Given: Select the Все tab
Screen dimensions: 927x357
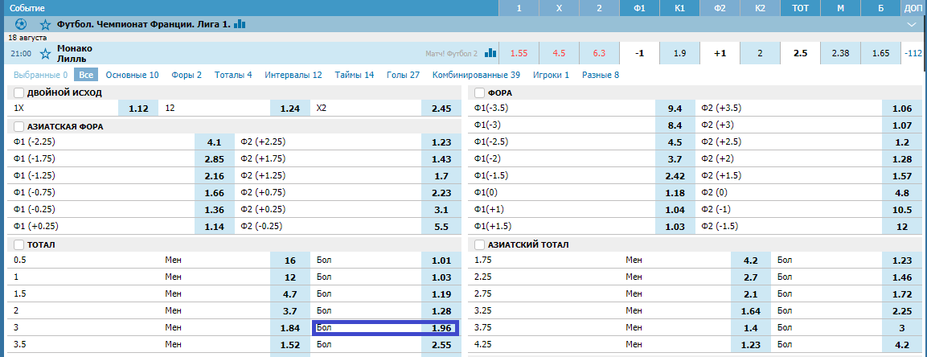Looking at the screenshot, I should pos(86,75).
